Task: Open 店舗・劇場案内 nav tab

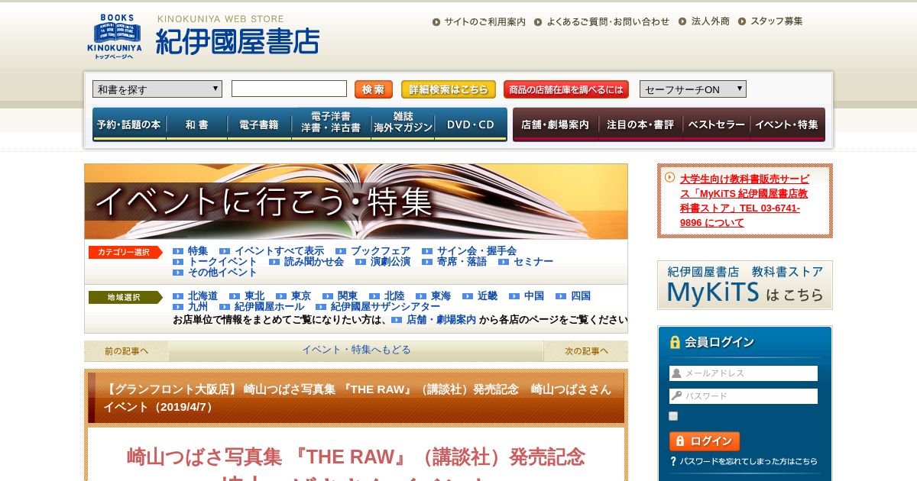Action: point(556,124)
